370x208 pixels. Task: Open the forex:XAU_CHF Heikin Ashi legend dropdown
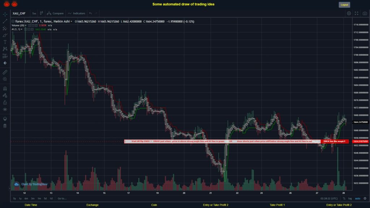click(71, 21)
